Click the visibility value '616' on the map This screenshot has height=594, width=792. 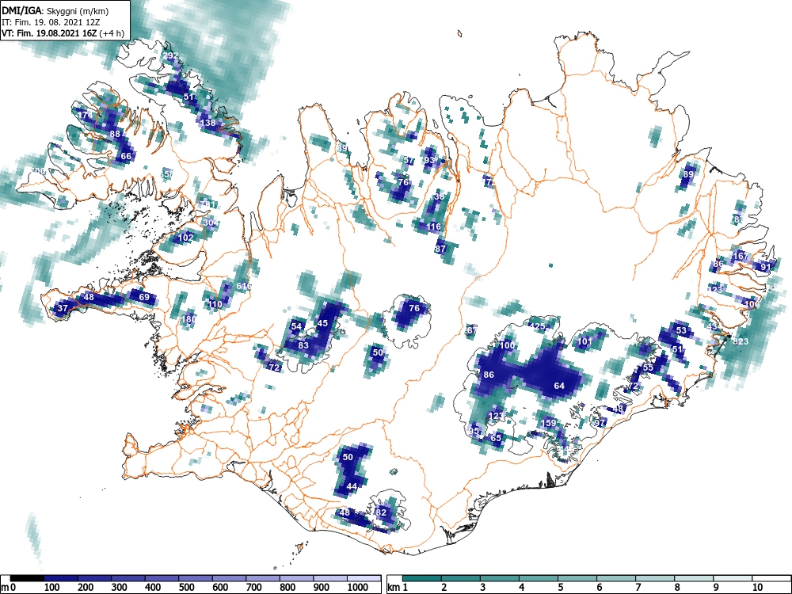pos(243,286)
